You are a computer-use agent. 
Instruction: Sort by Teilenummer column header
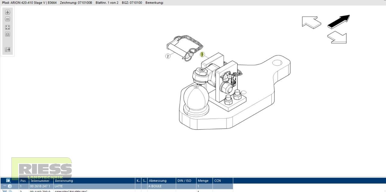41,181
